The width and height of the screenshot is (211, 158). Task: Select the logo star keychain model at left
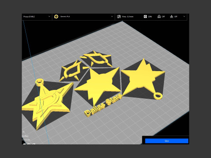coord(47,102)
